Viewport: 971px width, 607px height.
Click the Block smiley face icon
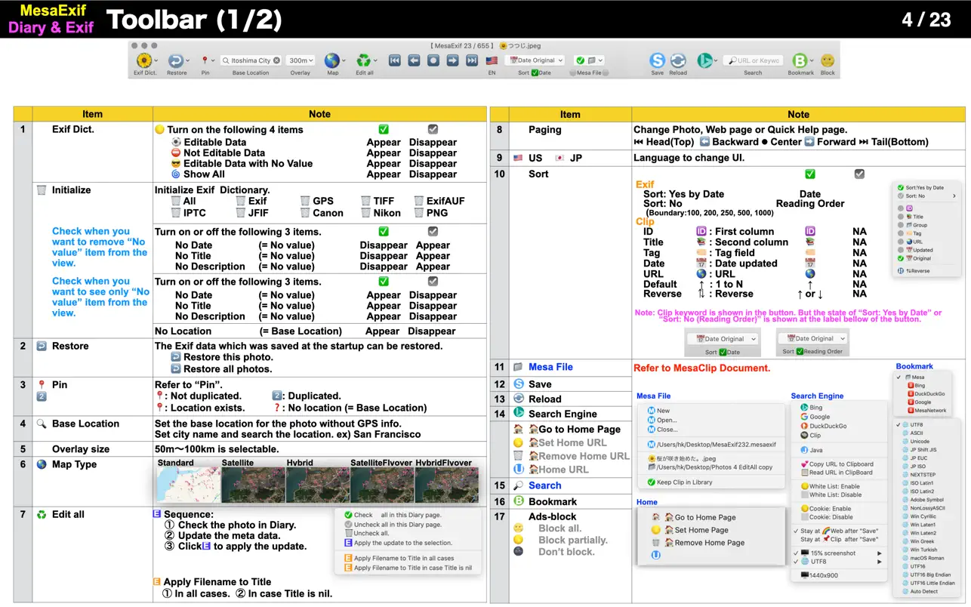[x=828, y=60]
